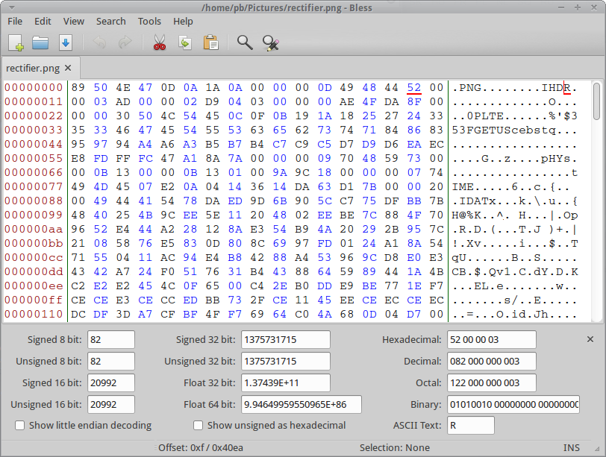The width and height of the screenshot is (606, 457).
Task: Open a file using the folder icon
Action: click(40, 42)
